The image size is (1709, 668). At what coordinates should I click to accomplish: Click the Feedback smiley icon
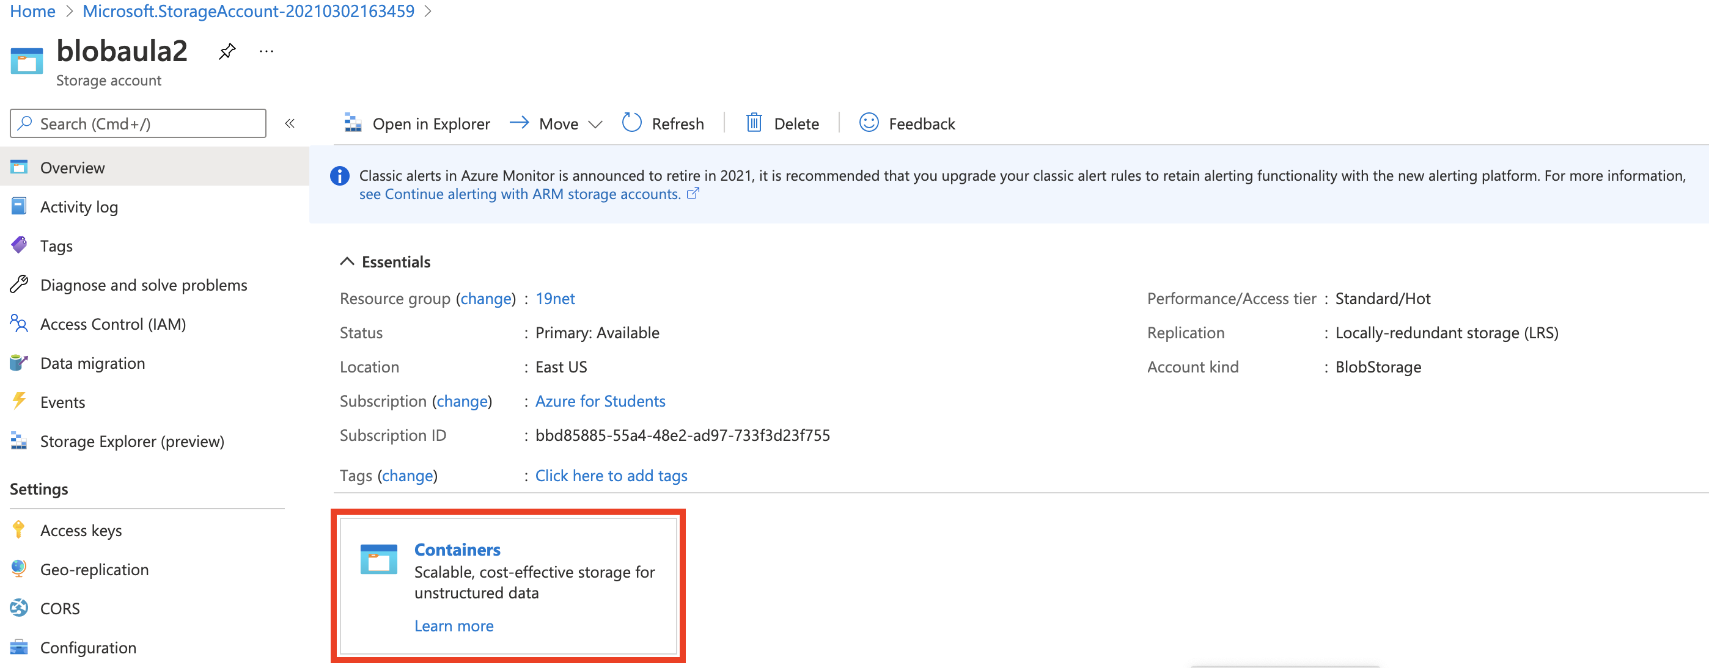coord(869,123)
